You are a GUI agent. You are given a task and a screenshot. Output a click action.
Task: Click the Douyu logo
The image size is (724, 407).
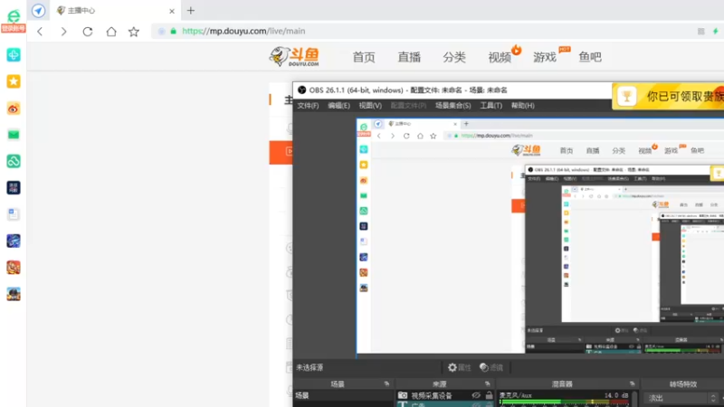(294, 57)
